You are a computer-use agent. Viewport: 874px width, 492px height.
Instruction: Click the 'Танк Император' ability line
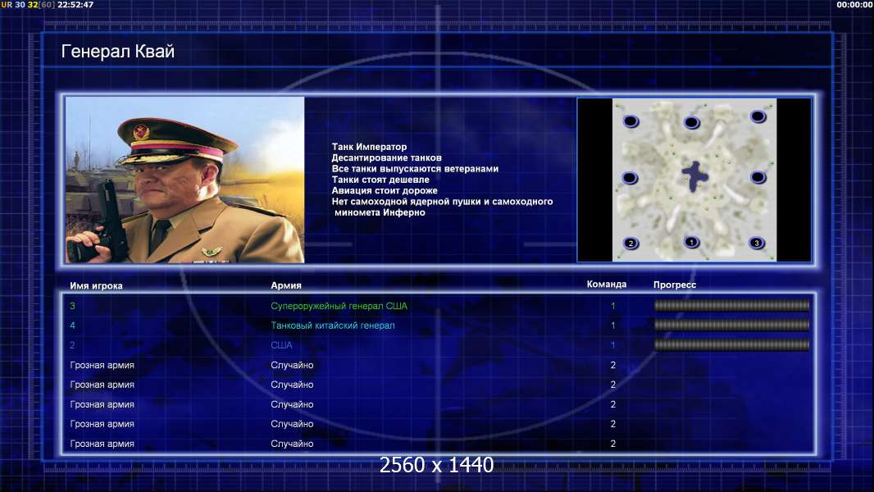click(369, 147)
